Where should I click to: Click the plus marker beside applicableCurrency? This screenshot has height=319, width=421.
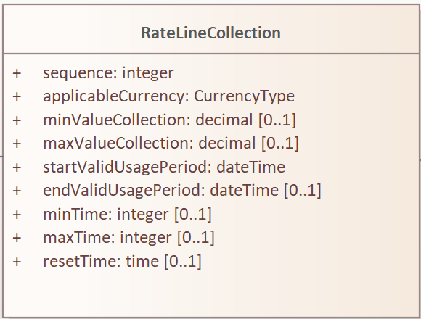17,96
